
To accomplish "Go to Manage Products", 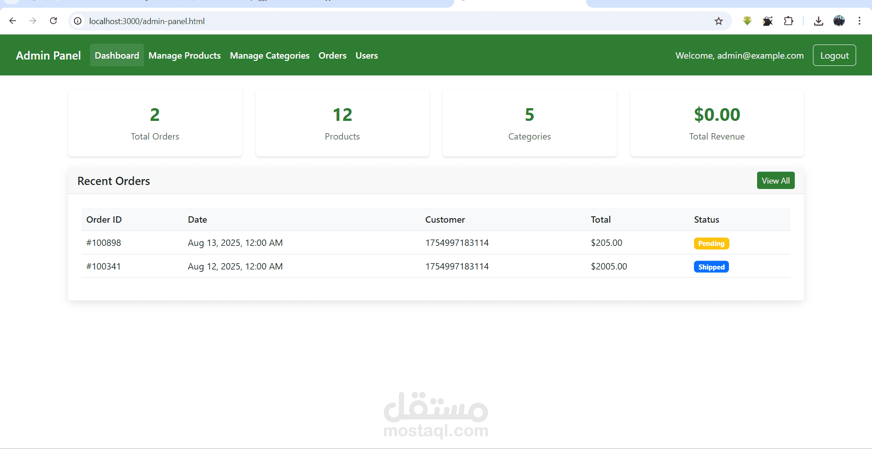I will coord(184,55).
